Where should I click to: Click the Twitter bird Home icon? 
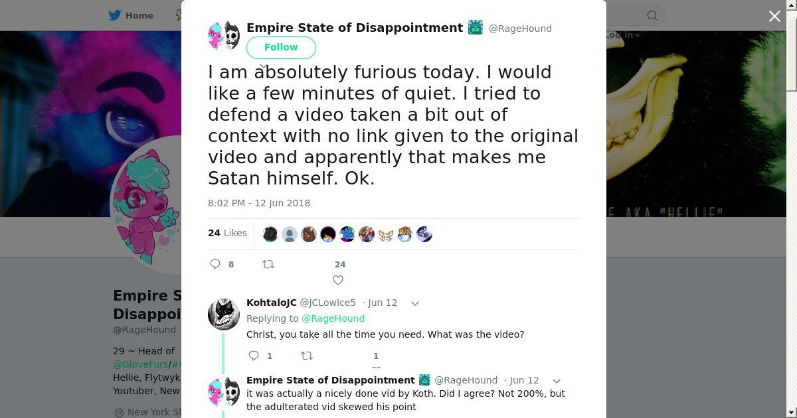tap(115, 15)
